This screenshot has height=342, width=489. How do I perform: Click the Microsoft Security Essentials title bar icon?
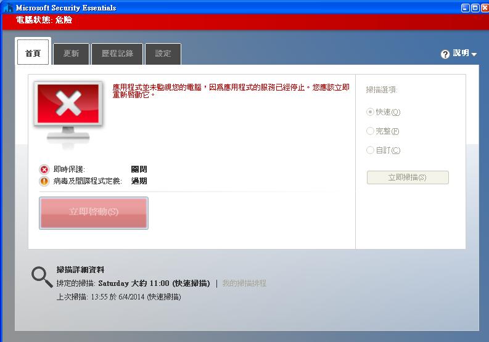[x=9, y=7]
